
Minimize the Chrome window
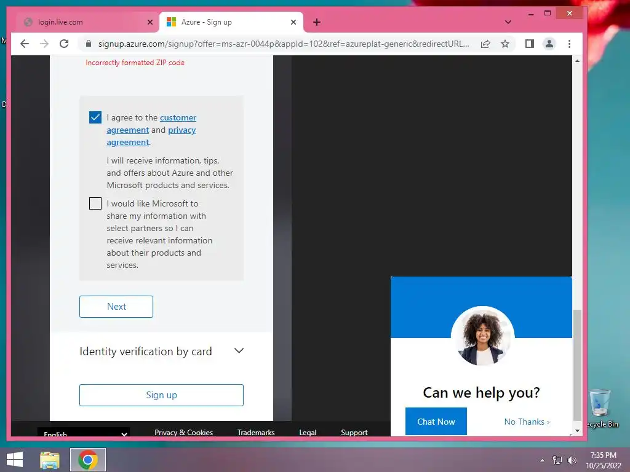531,14
